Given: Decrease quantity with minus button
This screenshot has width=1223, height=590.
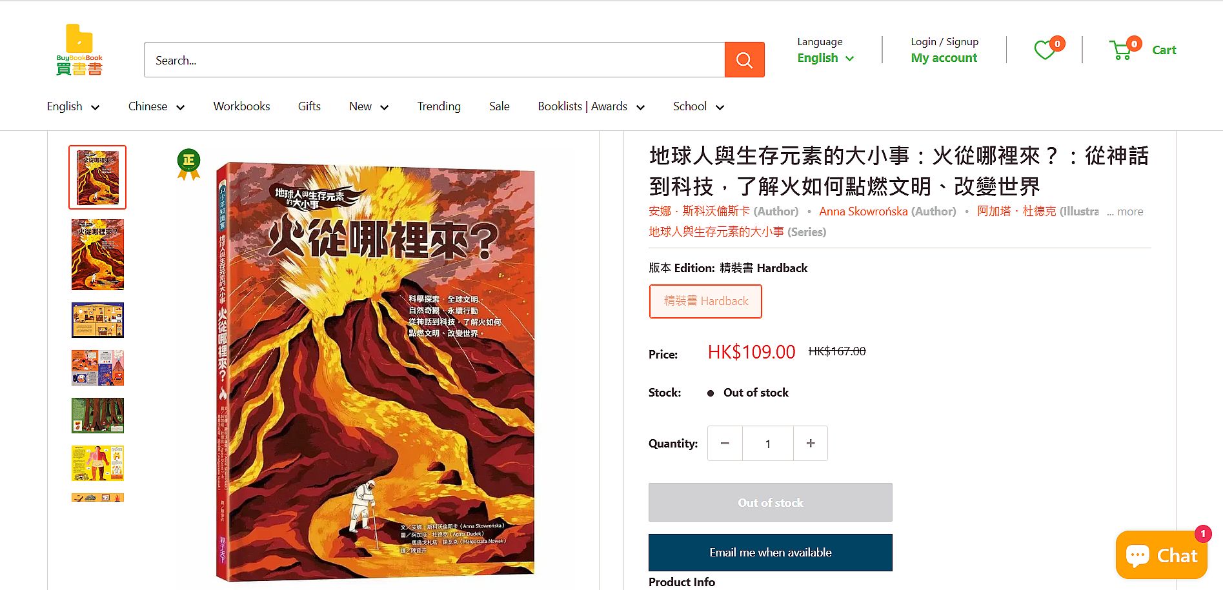Looking at the screenshot, I should 725,444.
